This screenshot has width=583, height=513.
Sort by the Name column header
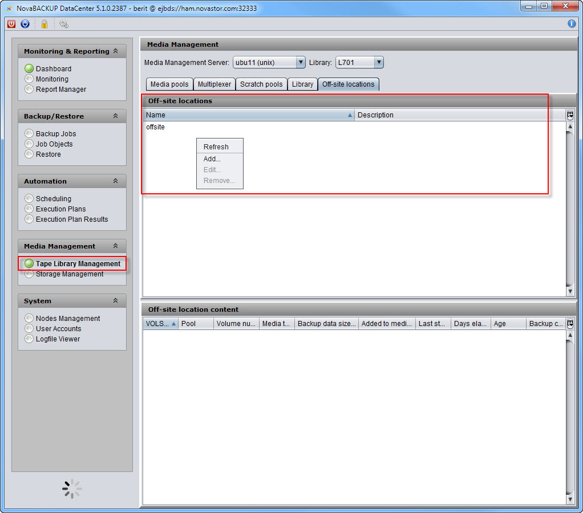tap(249, 115)
